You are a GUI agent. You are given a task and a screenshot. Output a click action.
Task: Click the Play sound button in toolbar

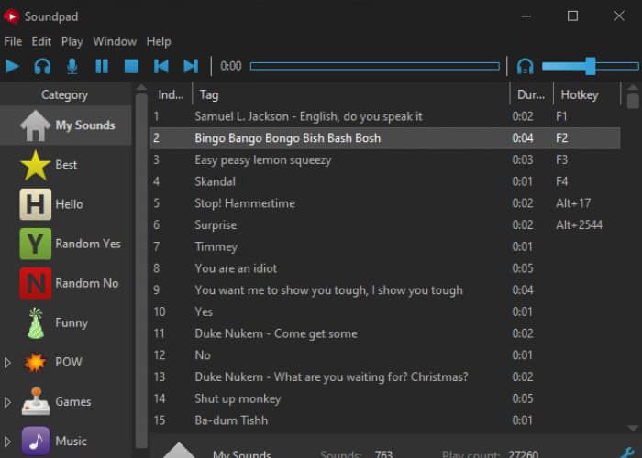(12, 66)
